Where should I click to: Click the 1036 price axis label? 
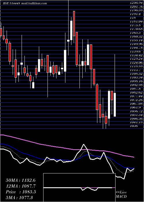134,126
